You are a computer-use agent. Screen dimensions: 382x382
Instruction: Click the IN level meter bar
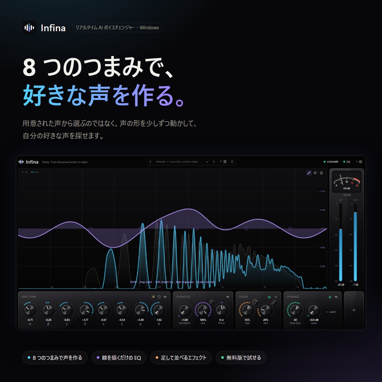(341, 242)
